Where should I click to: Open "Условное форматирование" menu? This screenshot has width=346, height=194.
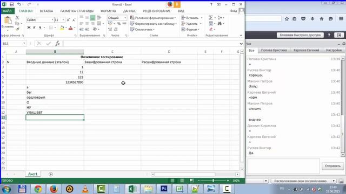click(153, 18)
